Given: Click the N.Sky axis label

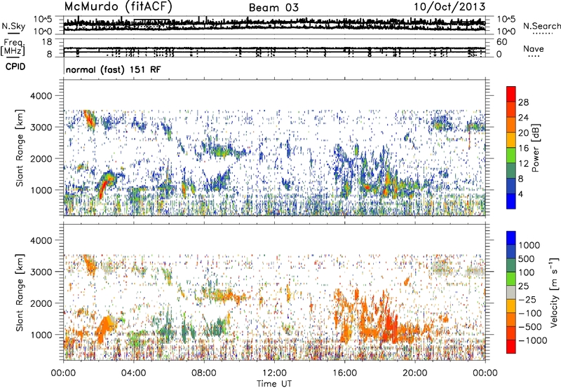Looking at the screenshot, I should (x=13, y=26).
